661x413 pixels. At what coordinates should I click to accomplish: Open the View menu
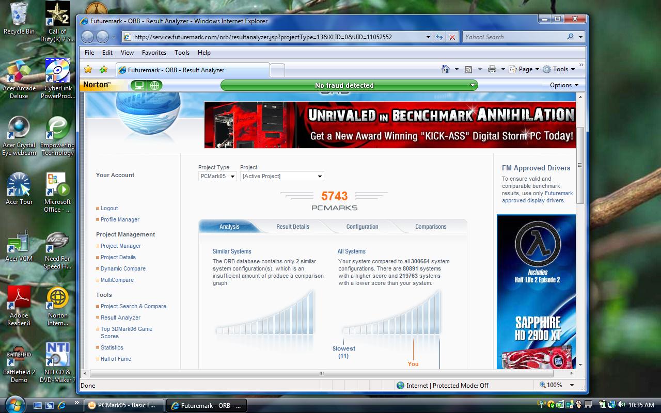point(127,53)
